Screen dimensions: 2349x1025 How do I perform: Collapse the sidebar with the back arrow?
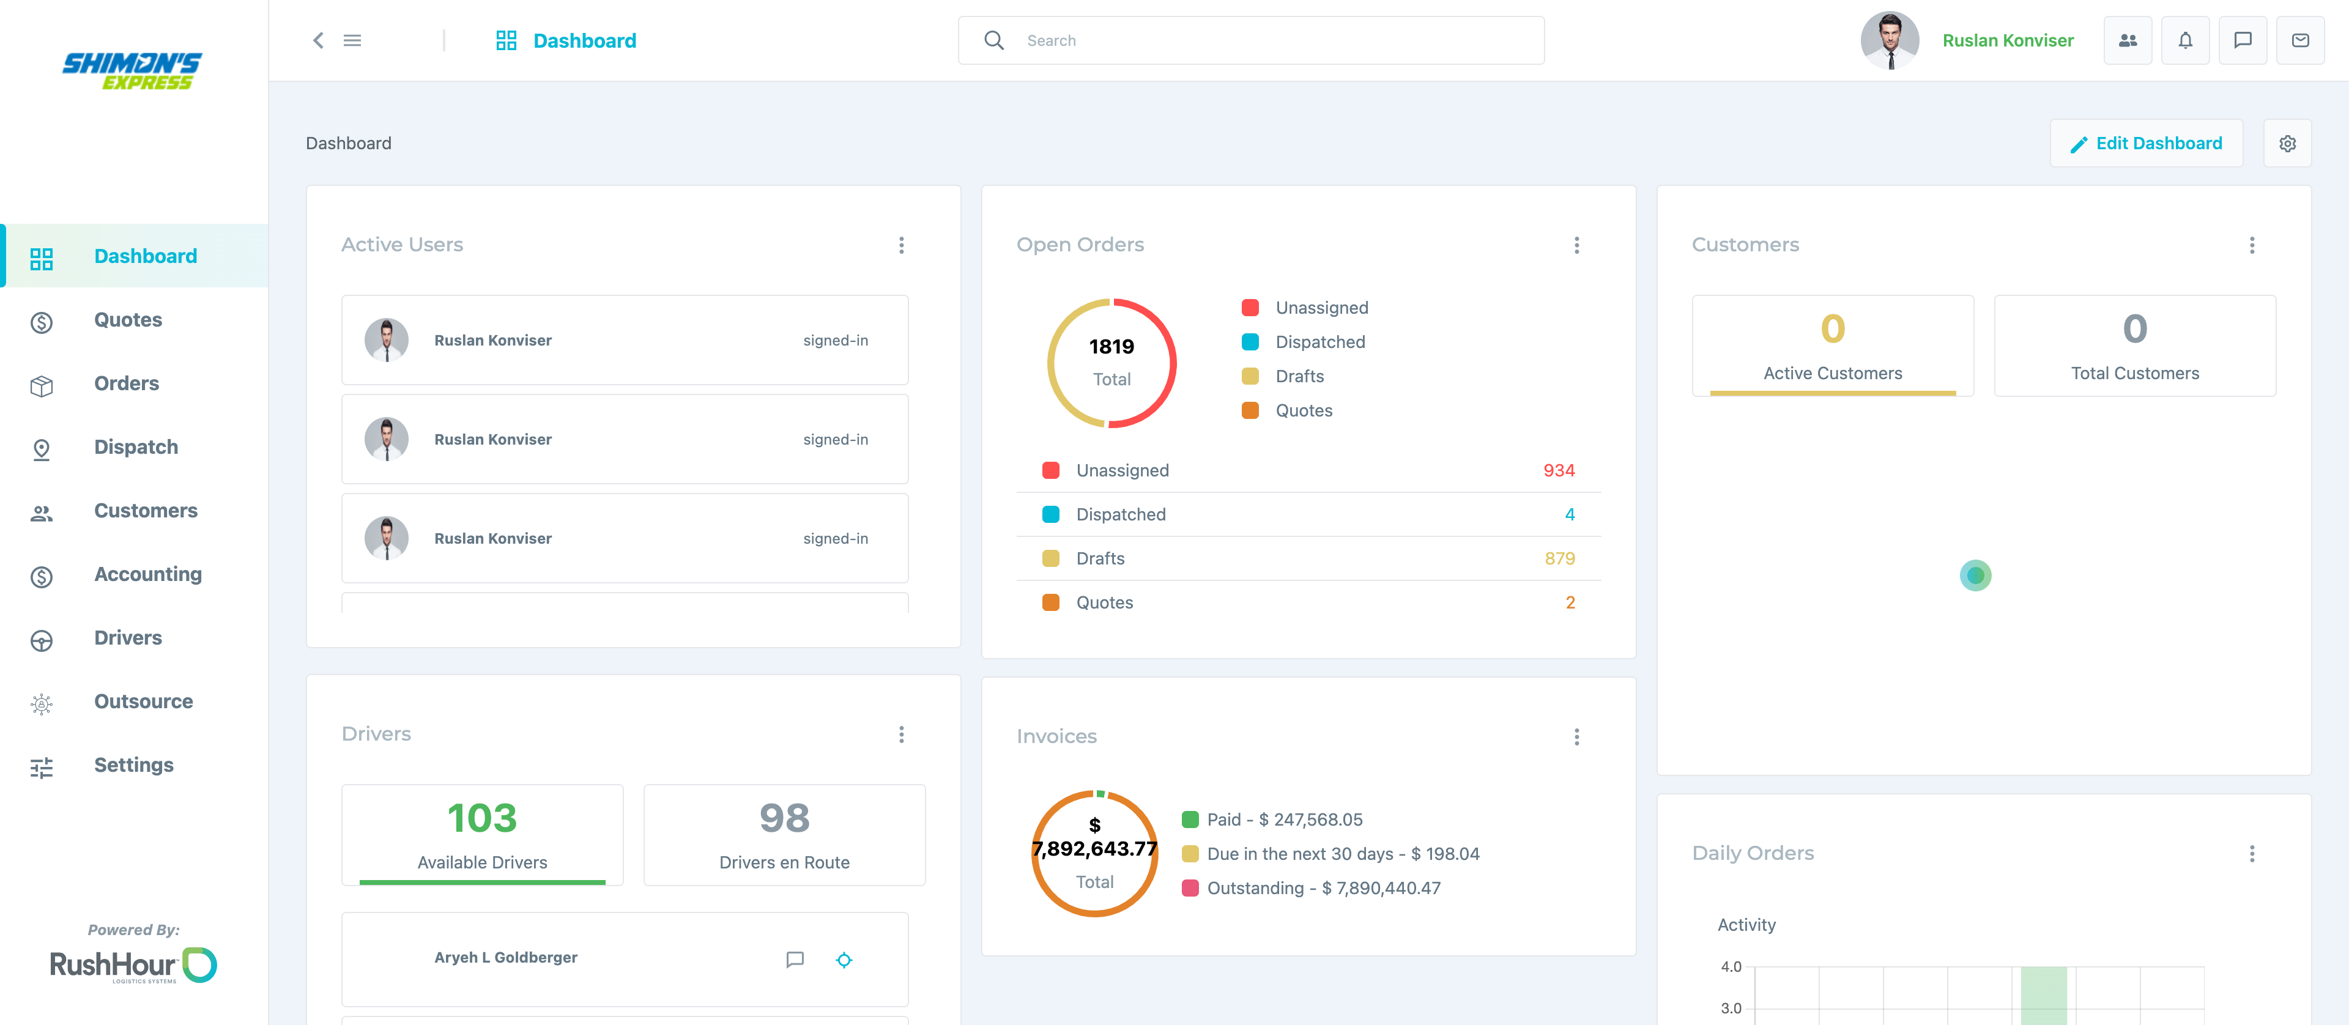(x=318, y=40)
